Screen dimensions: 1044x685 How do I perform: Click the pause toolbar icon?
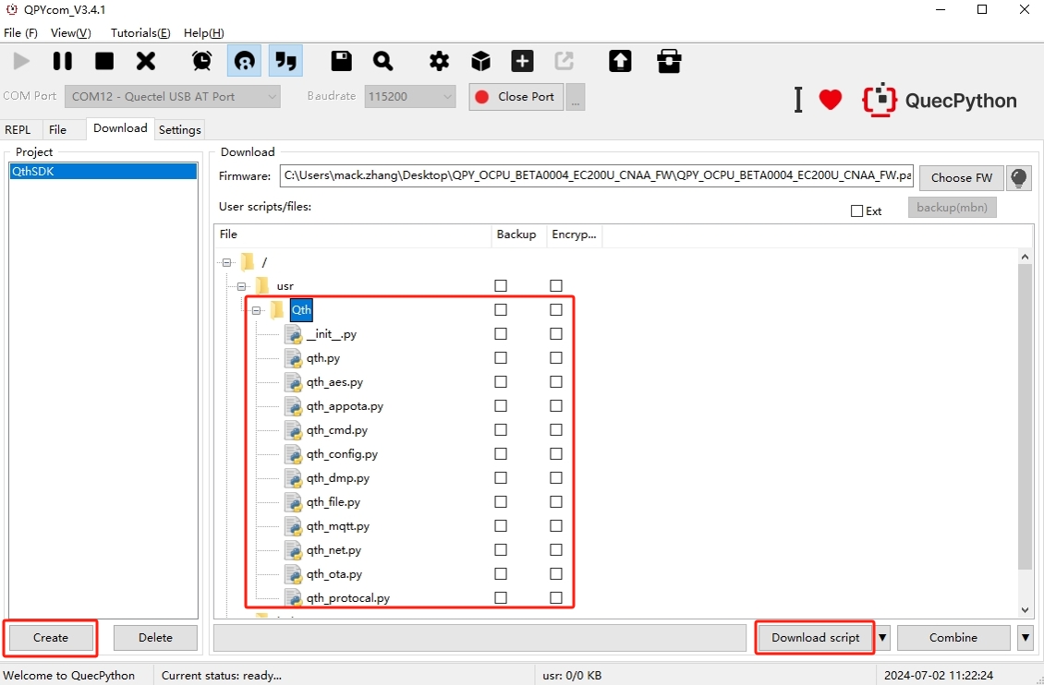click(63, 61)
